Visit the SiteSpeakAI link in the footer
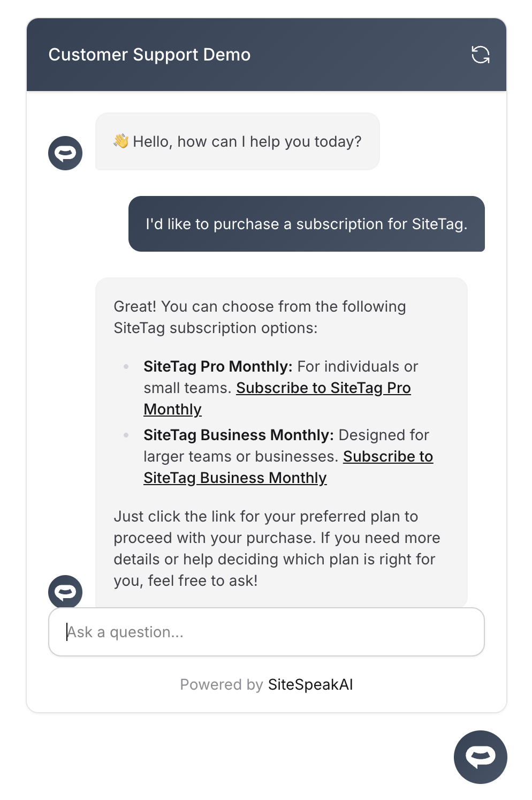Image resolution: width=532 pixels, height=800 pixels. (x=310, y=684)
